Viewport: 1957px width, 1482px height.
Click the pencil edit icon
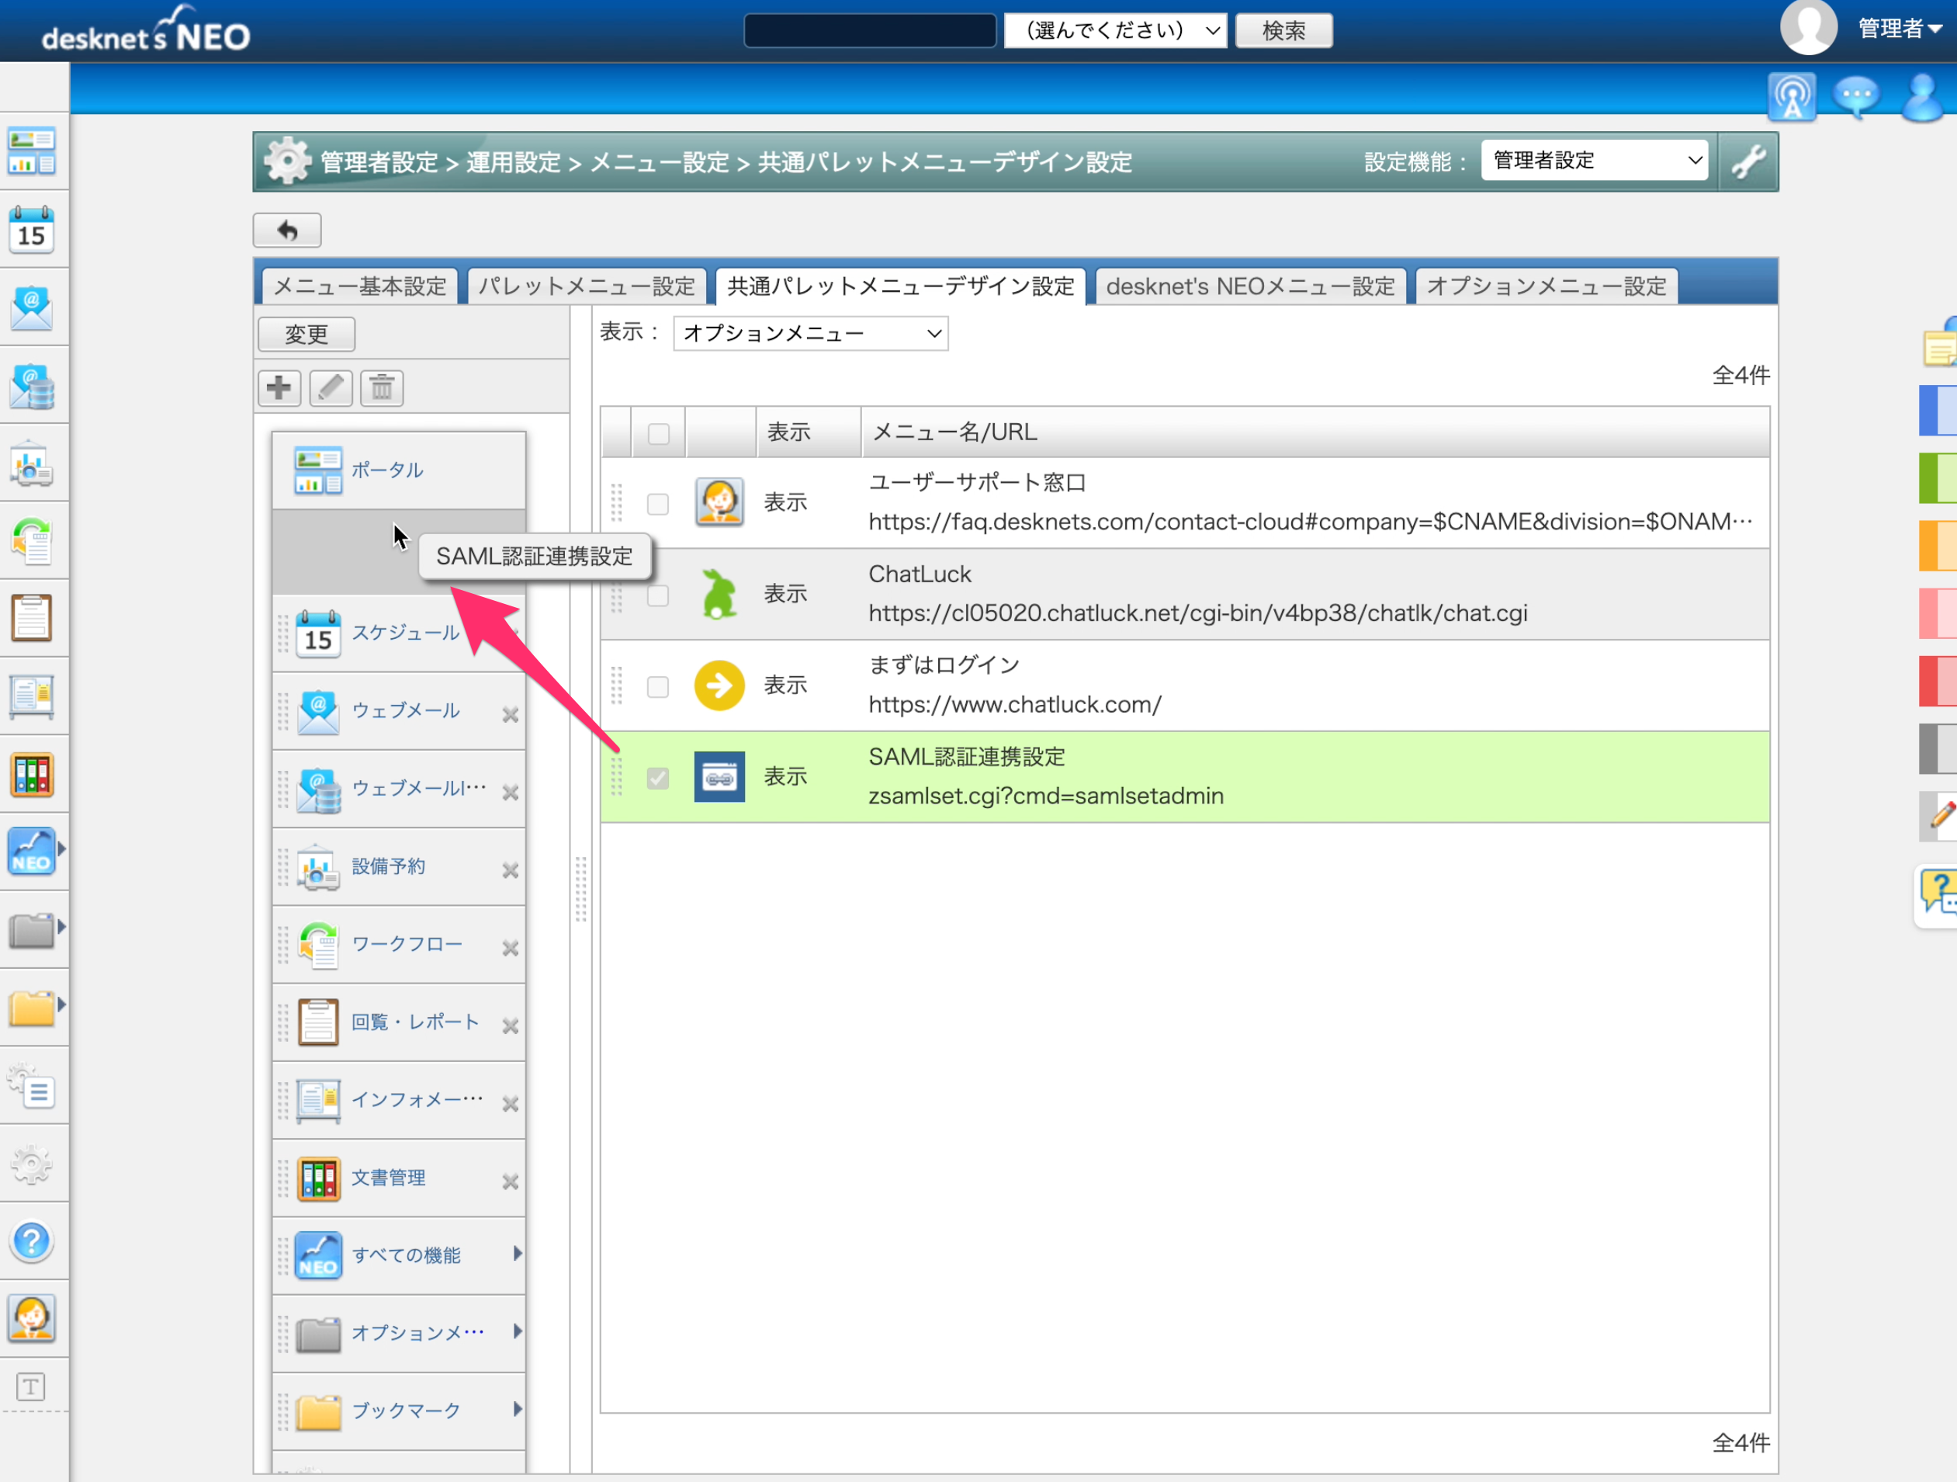point(331,387)
